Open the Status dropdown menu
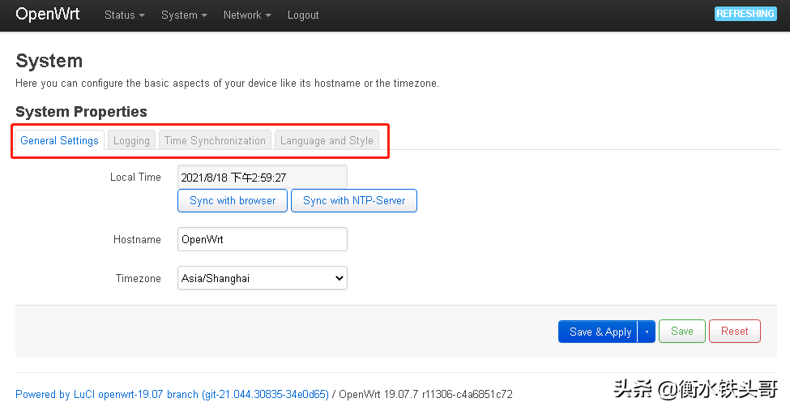The height and width of the screenshot is (411, 790). pos(124,15)
